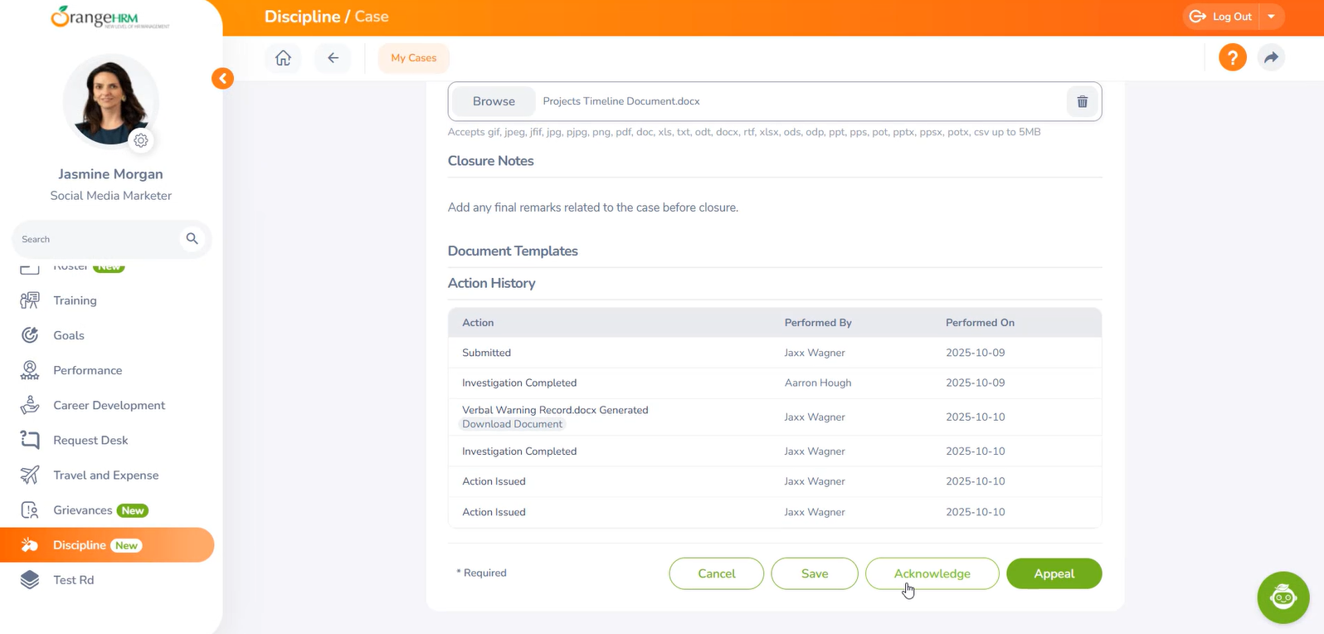Viewport: 1324px width, 634px height.
Task: Open Grievances in the sidebar menu
Action: click(83, 510)
